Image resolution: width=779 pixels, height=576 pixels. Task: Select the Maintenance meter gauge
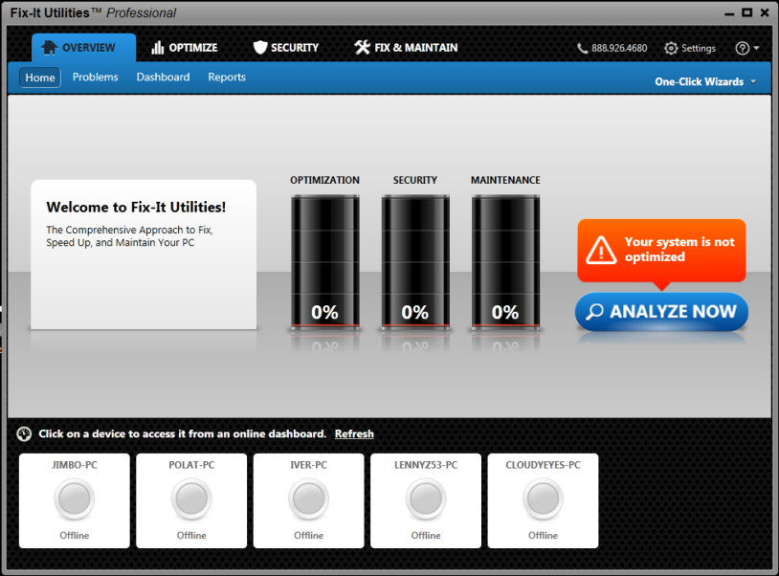(505, 263)
